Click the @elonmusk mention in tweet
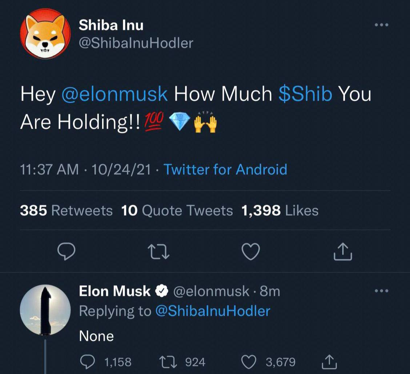Image resolution: width=410 pixels, height=374 pixels. [115, 94]
